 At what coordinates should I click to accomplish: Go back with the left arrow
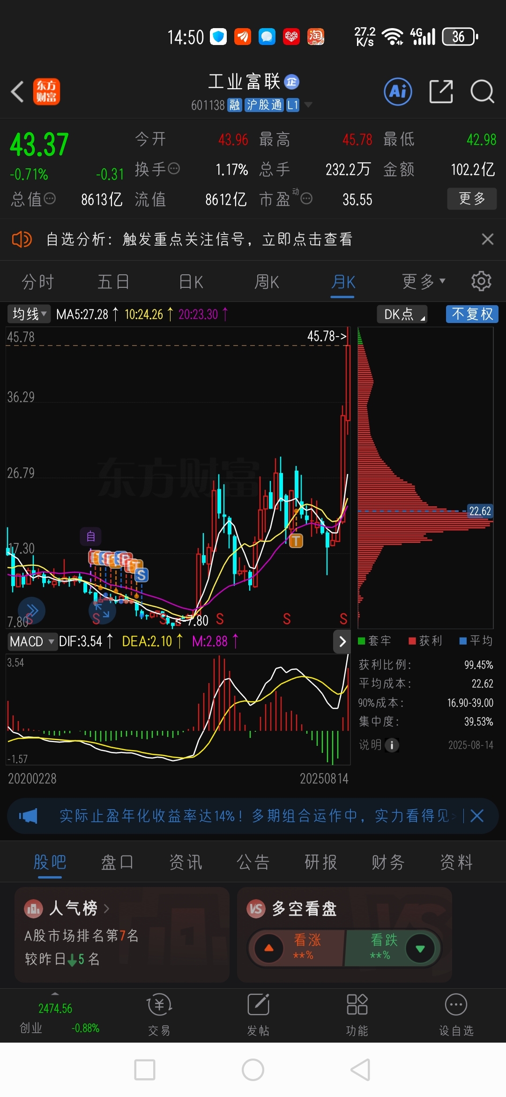click(17, 91)
